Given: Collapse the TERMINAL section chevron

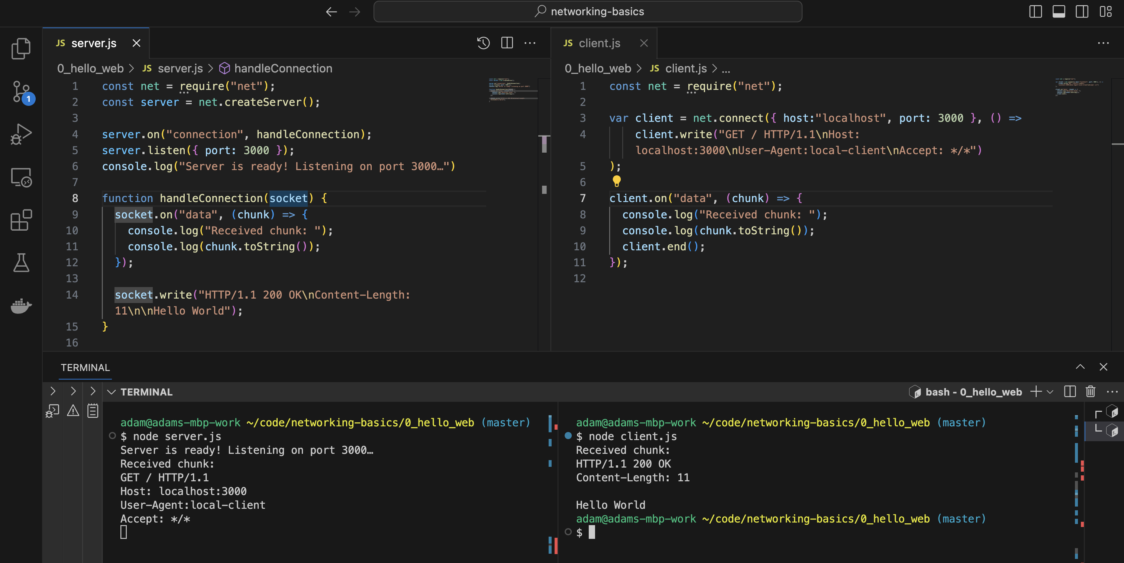Looking at the screenshot, I should point(111,392).
